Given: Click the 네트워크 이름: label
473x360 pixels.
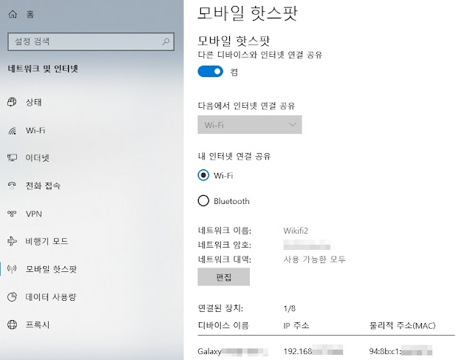Looking at the screenshot, I should coord(225,231).
